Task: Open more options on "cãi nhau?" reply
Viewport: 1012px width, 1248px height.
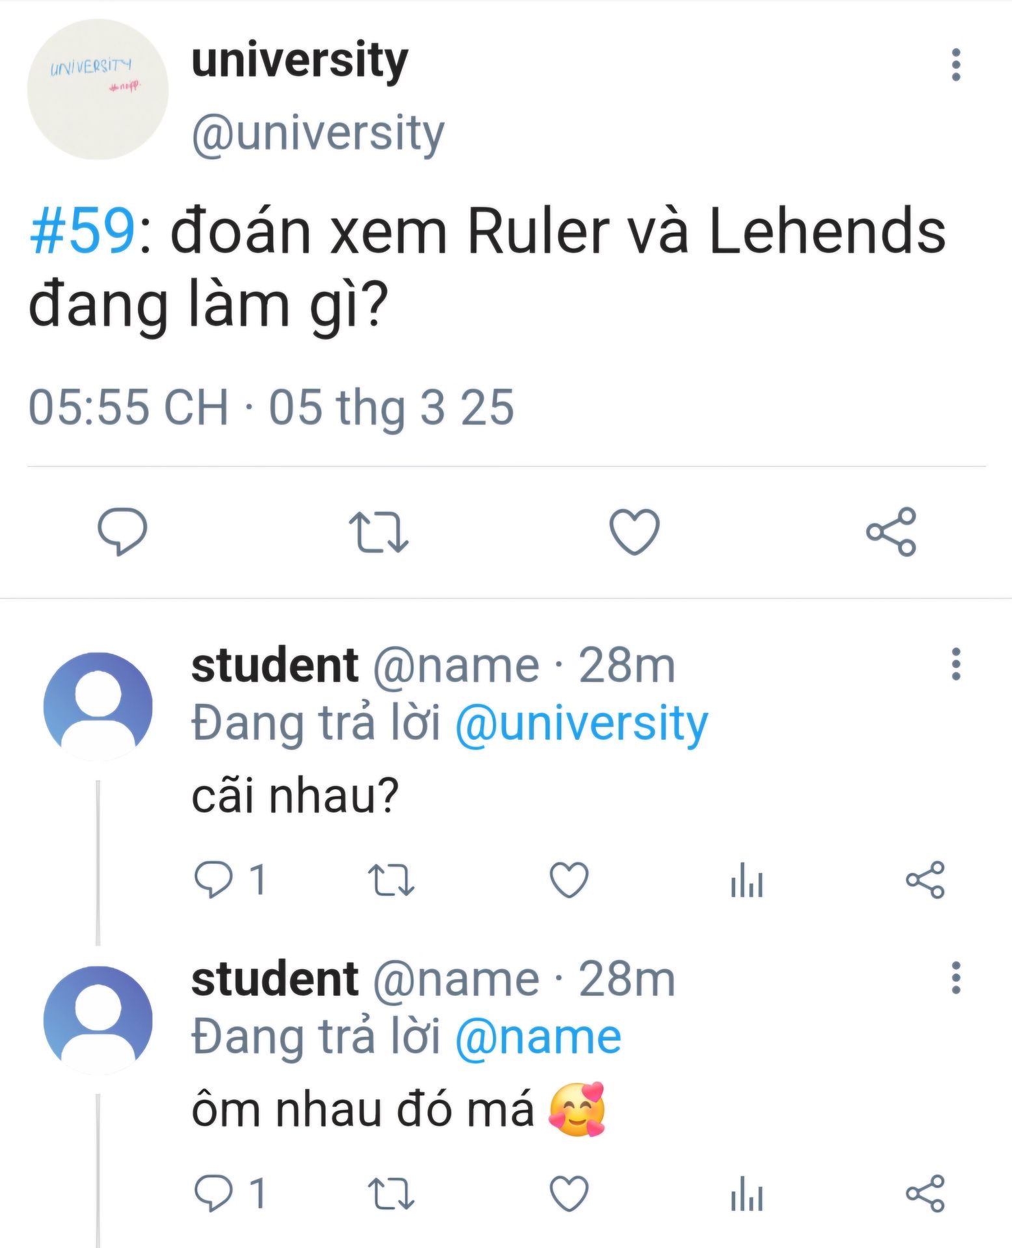Action: (955, 664)
